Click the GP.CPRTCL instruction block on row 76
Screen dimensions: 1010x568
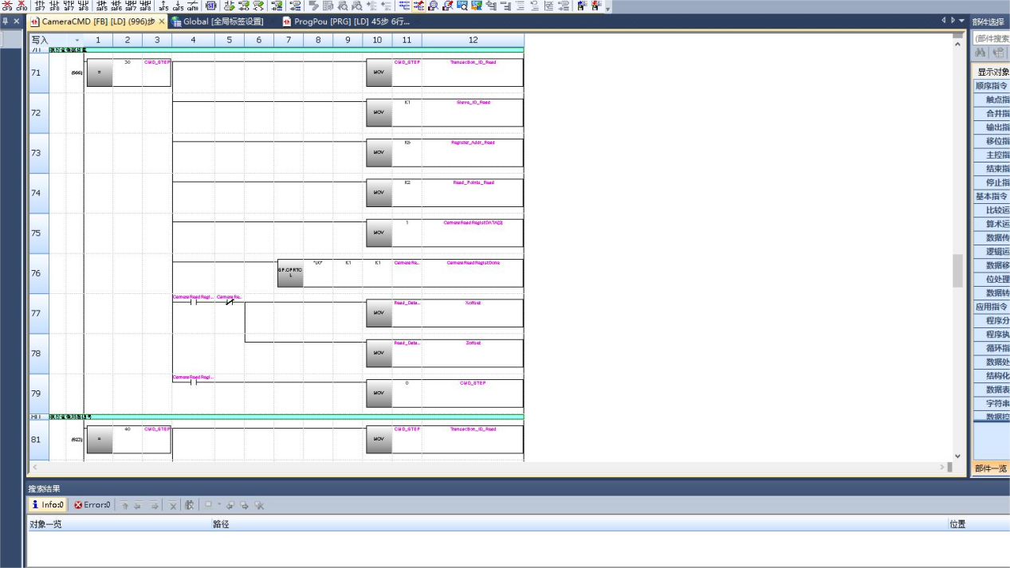[290, 272]
